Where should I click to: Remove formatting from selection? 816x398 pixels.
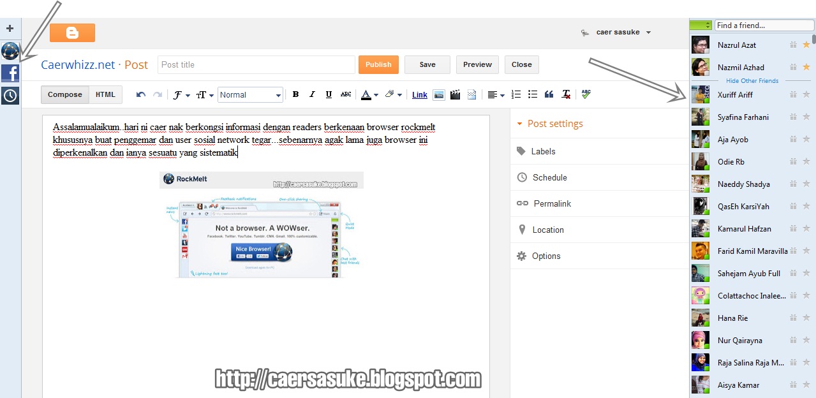(566, 94)
